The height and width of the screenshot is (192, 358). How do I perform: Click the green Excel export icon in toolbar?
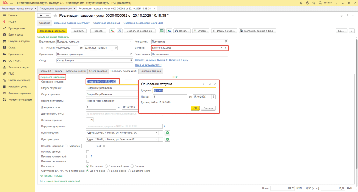point(162,31)
